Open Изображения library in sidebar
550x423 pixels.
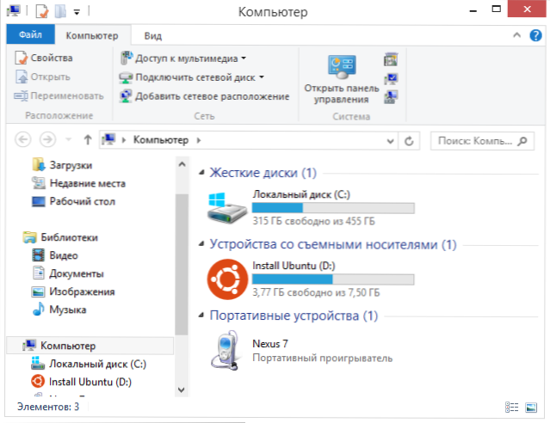pyautogui.click(x=73, y=291)
